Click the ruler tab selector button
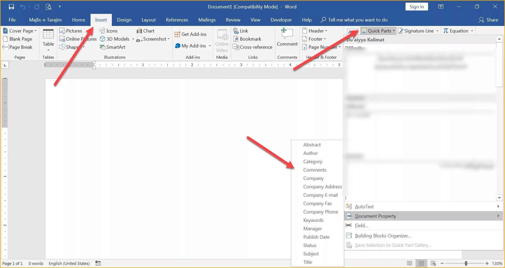Viewport: 505px width, 268px height. 5,65
